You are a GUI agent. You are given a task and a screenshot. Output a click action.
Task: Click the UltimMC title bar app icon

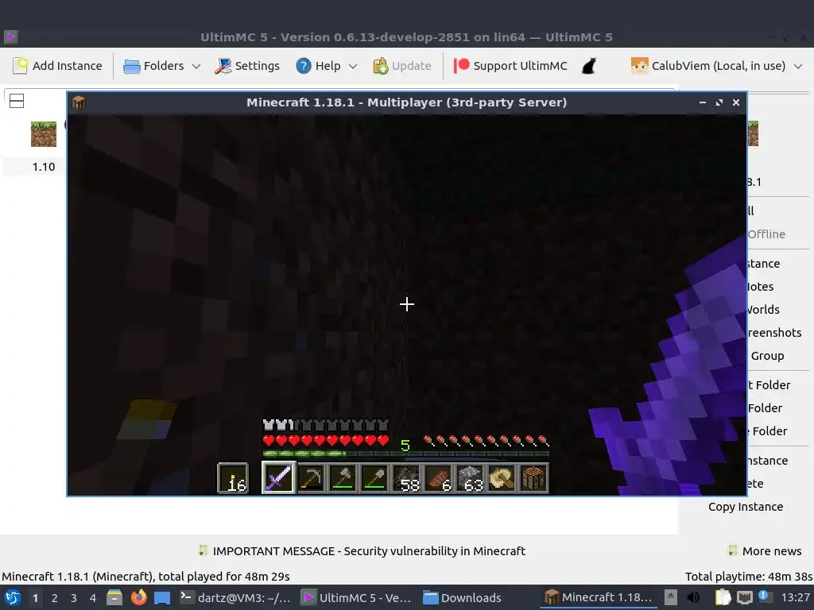pyautogui.click(x=11, y=37)
